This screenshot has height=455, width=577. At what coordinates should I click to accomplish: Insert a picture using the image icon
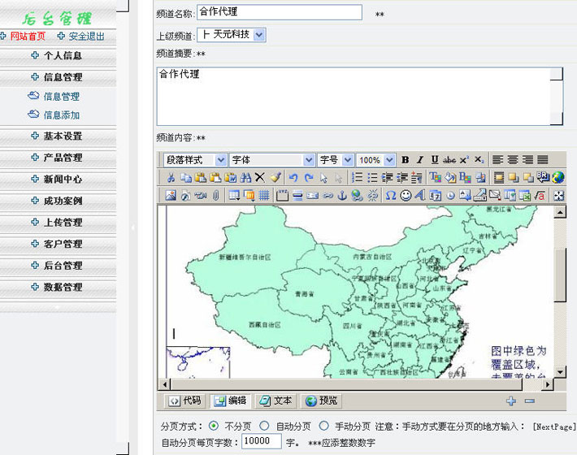click(x=171, y=195)
